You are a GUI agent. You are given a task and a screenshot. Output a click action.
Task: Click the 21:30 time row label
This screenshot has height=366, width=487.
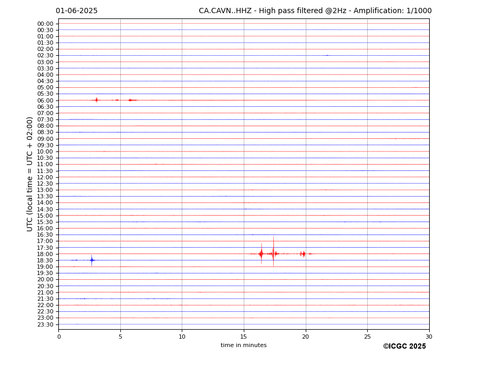[45, 299]
